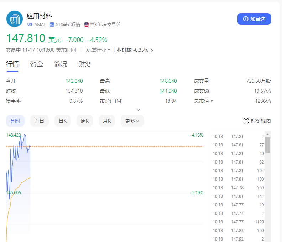Open the 超级视图 super view icon

coord(246,121)
